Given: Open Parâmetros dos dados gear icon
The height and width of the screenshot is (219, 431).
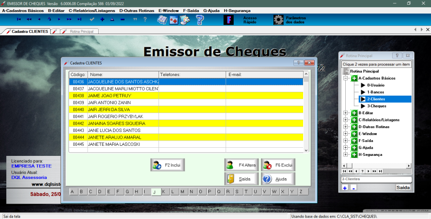Looking at the screenshot, I should 278,20.
